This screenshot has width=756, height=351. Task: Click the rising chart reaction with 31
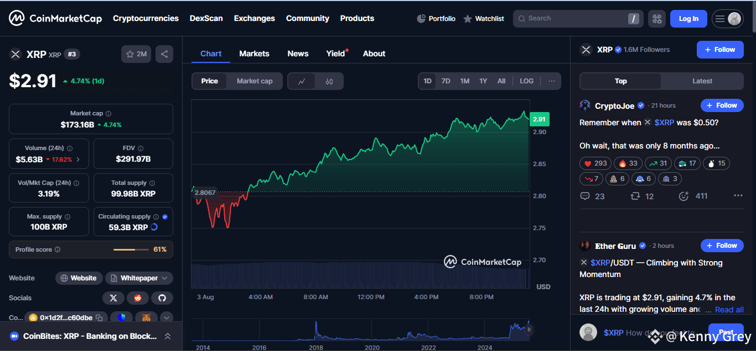(x=659, y=163)
